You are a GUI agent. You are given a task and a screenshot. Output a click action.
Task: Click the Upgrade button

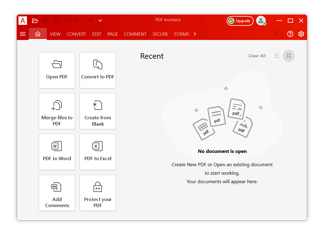pos(240,21)
